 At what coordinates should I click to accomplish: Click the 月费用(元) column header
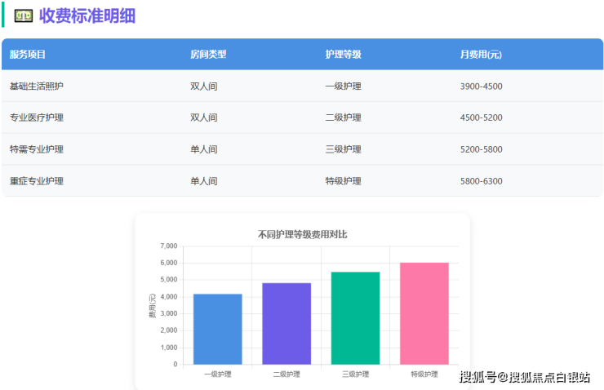tap(480, 55)
